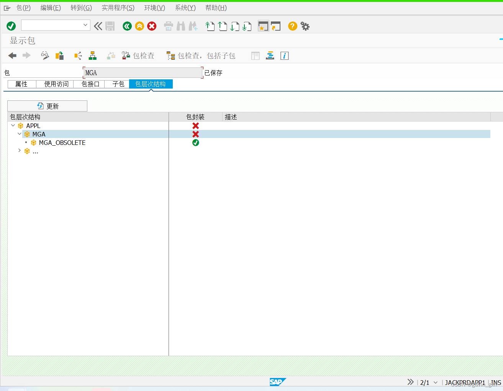
Task: Switch to the 子包 tab
Action: tap(117, 84)
